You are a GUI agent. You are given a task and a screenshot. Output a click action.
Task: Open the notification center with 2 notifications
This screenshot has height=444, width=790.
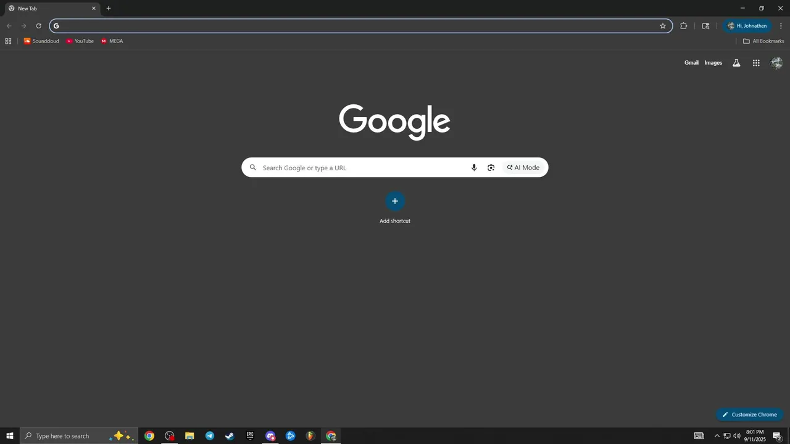[778, 436]
